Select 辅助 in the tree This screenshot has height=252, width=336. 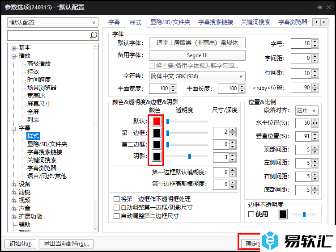(25, 224)
